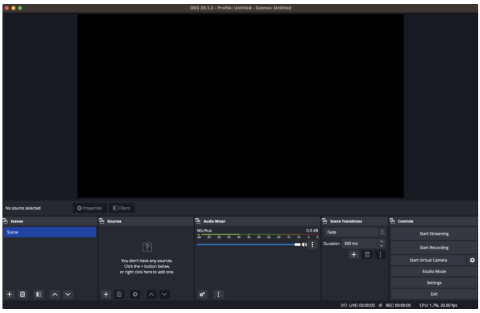This screenshot has width=480, height=313.
Task: Click 'No source selected' label
Action: point(23,208)
